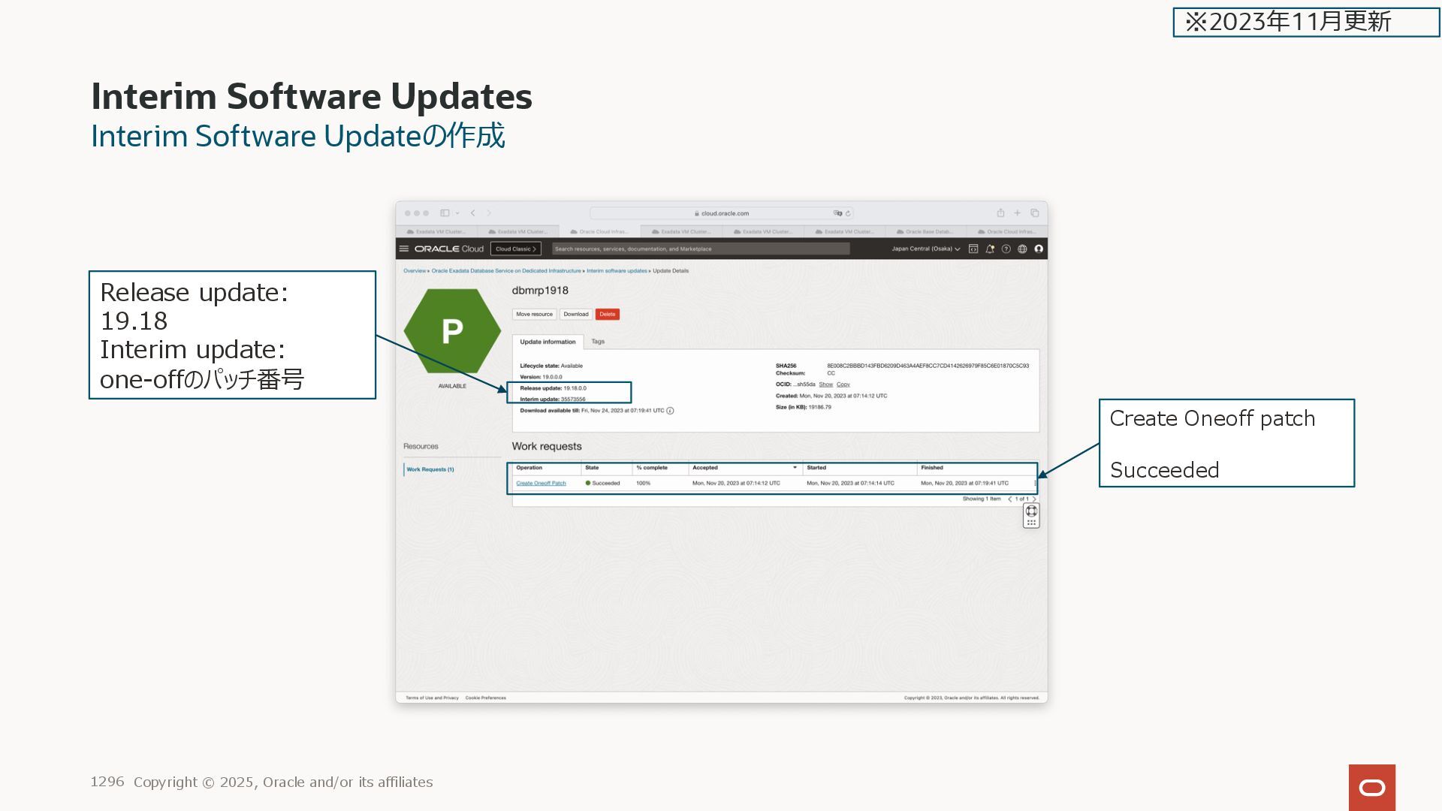Click the Download button
The width and height of the screenshot is (1442, 811).
pos(576,315)
